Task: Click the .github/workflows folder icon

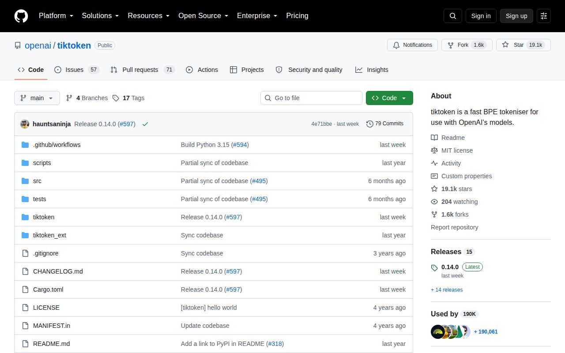Action: click(25, 145)
